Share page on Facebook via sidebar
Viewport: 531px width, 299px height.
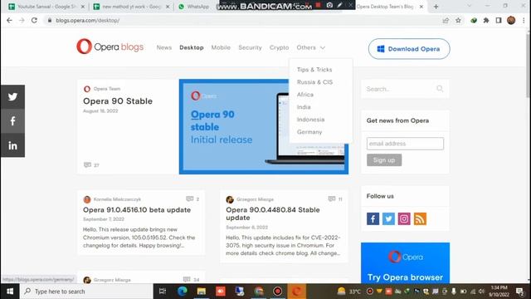click(x=12, y=121)
